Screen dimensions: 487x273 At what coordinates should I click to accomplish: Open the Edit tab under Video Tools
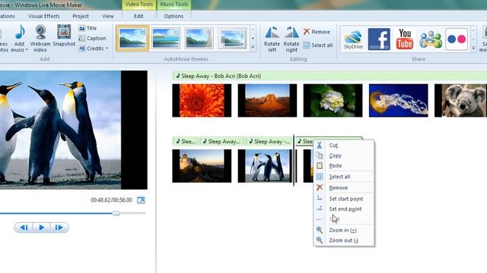(x=138, y=16)
